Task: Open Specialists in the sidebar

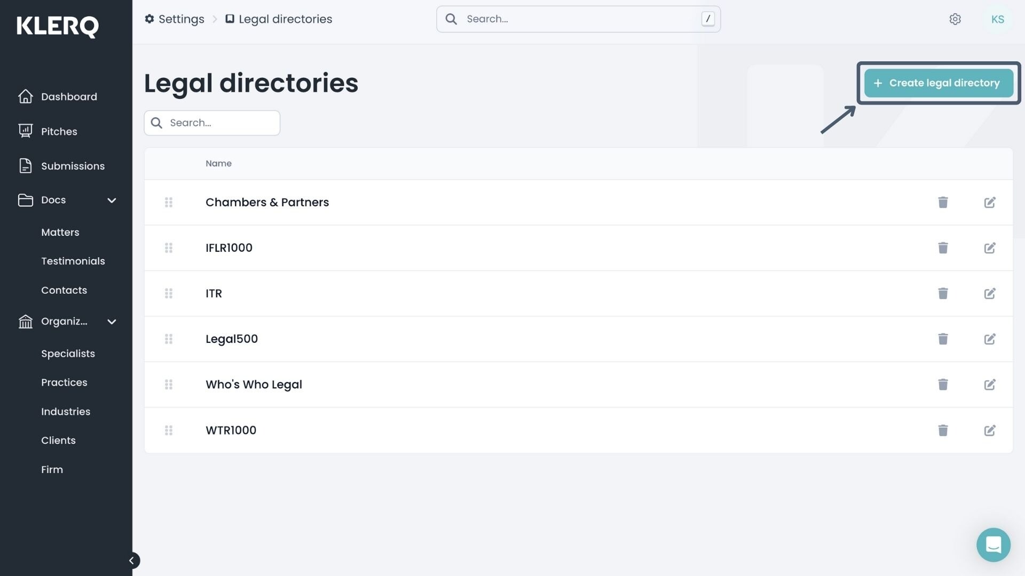Action: [x=68, y=354]
